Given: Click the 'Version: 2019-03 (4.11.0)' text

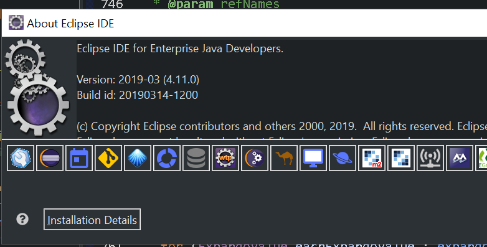Looking at the screenshot, I should click(138, 80).
